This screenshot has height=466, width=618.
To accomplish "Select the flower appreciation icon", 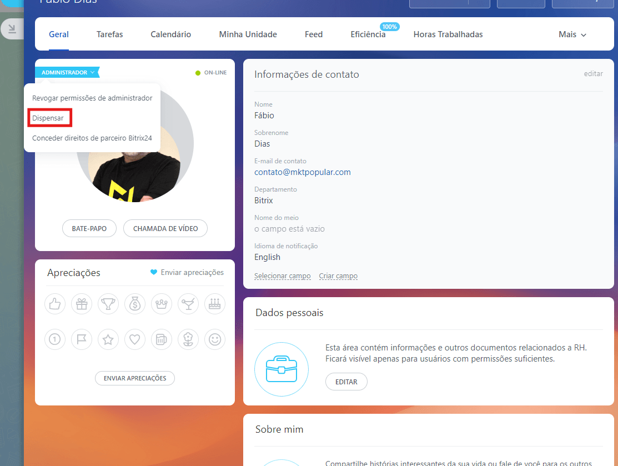I will pos(188,339).
